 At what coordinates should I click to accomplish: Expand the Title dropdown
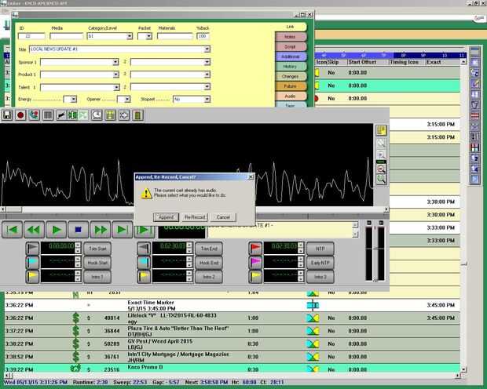point(207,49)
